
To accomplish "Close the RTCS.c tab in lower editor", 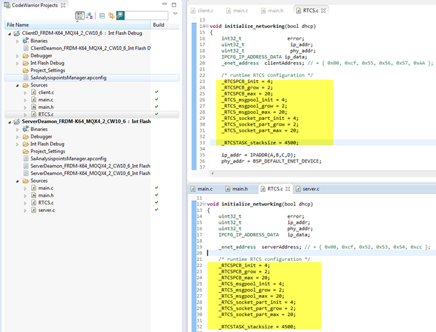I will 288,189.
